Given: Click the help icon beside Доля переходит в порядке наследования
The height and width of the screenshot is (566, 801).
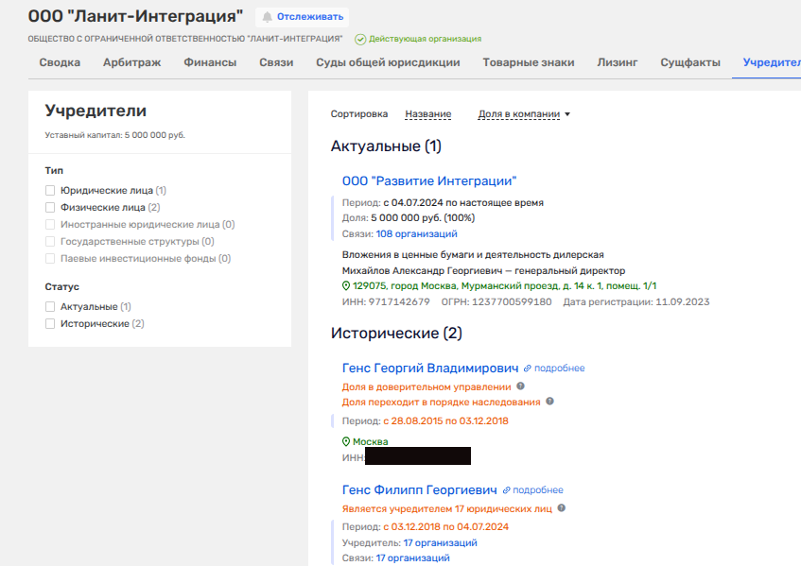Looking at the screenshot, I should tap(550, 402).
